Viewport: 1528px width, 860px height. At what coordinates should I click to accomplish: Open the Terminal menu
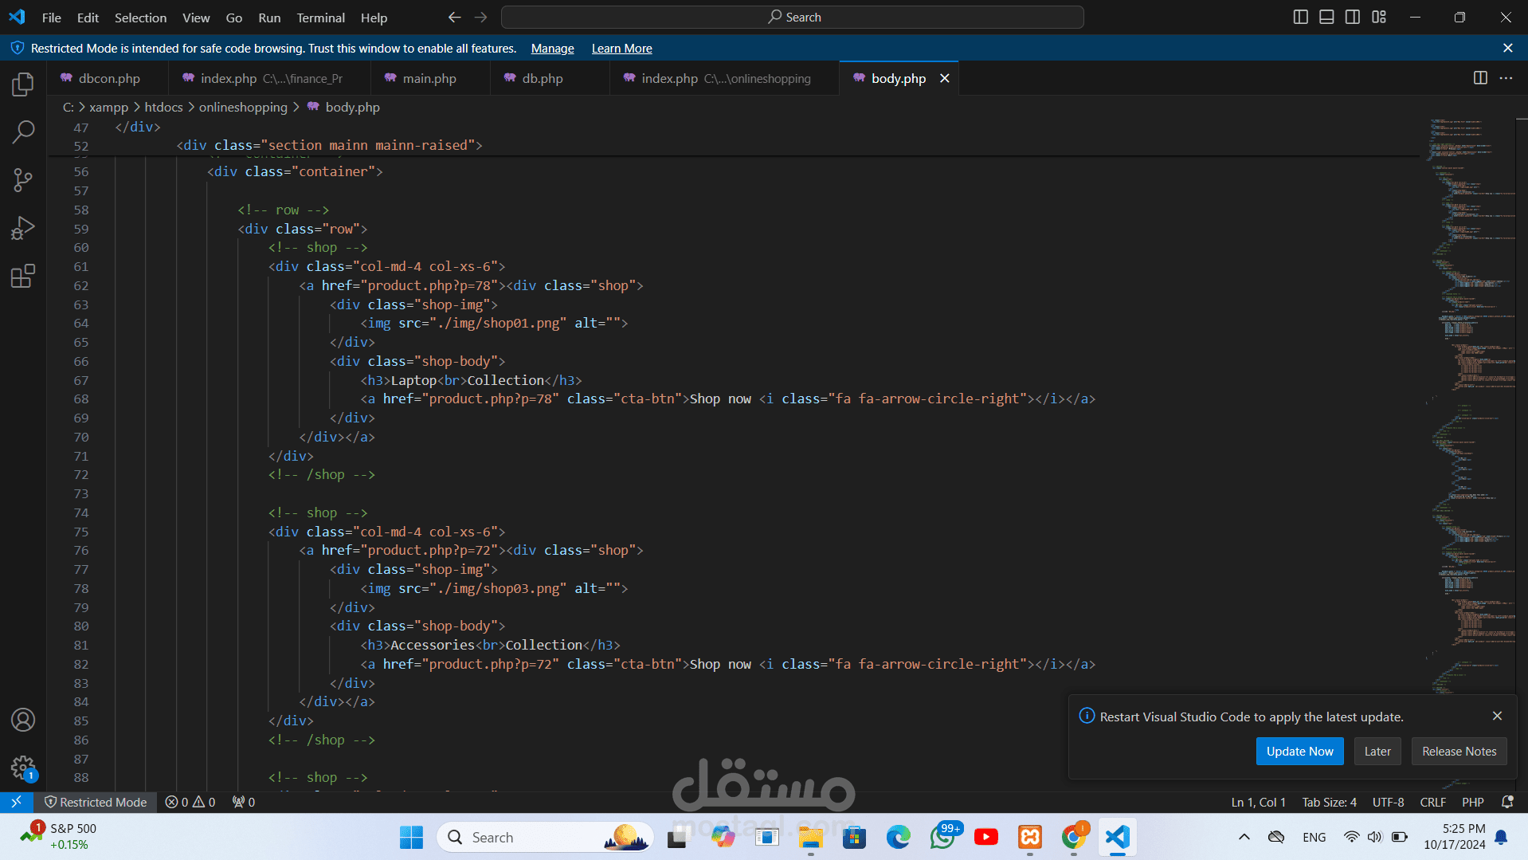pyautogui.click(x=320, y=18)
